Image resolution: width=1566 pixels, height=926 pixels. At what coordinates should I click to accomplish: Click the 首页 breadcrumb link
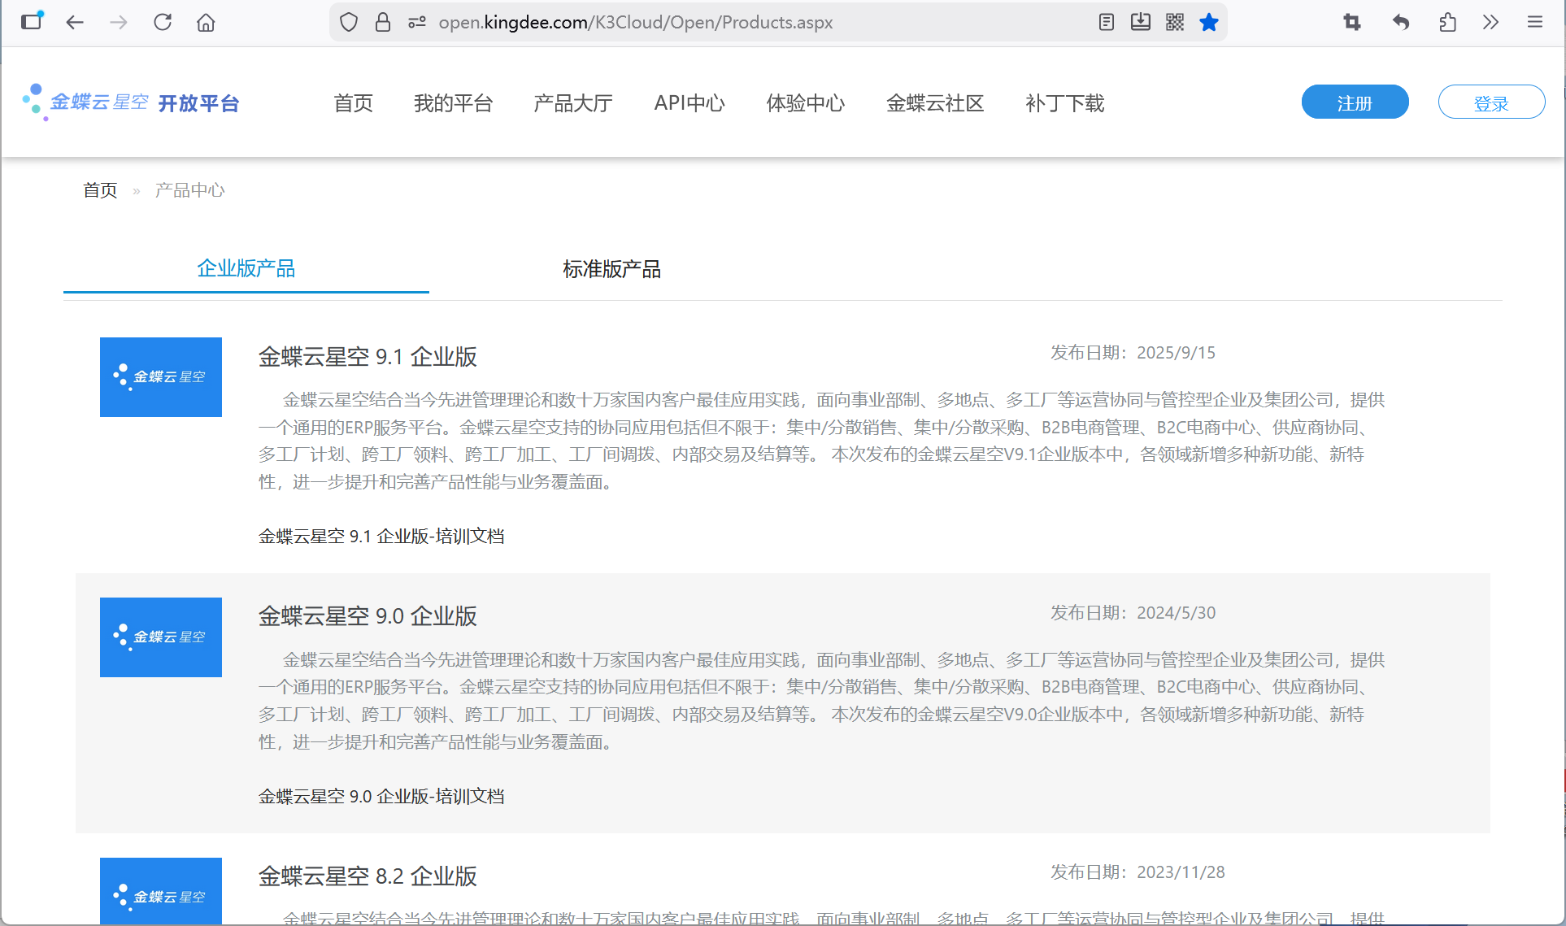(100, 190)
